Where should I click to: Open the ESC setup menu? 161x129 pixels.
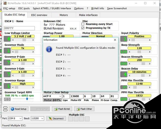coord(9,8)
